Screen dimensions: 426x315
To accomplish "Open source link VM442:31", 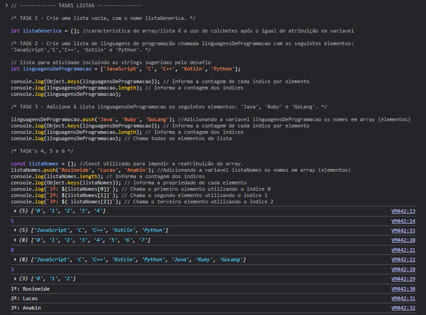I will [403, 298].
